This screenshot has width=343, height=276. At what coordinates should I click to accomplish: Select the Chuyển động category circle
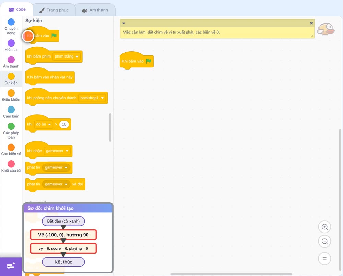coord(11,22)
